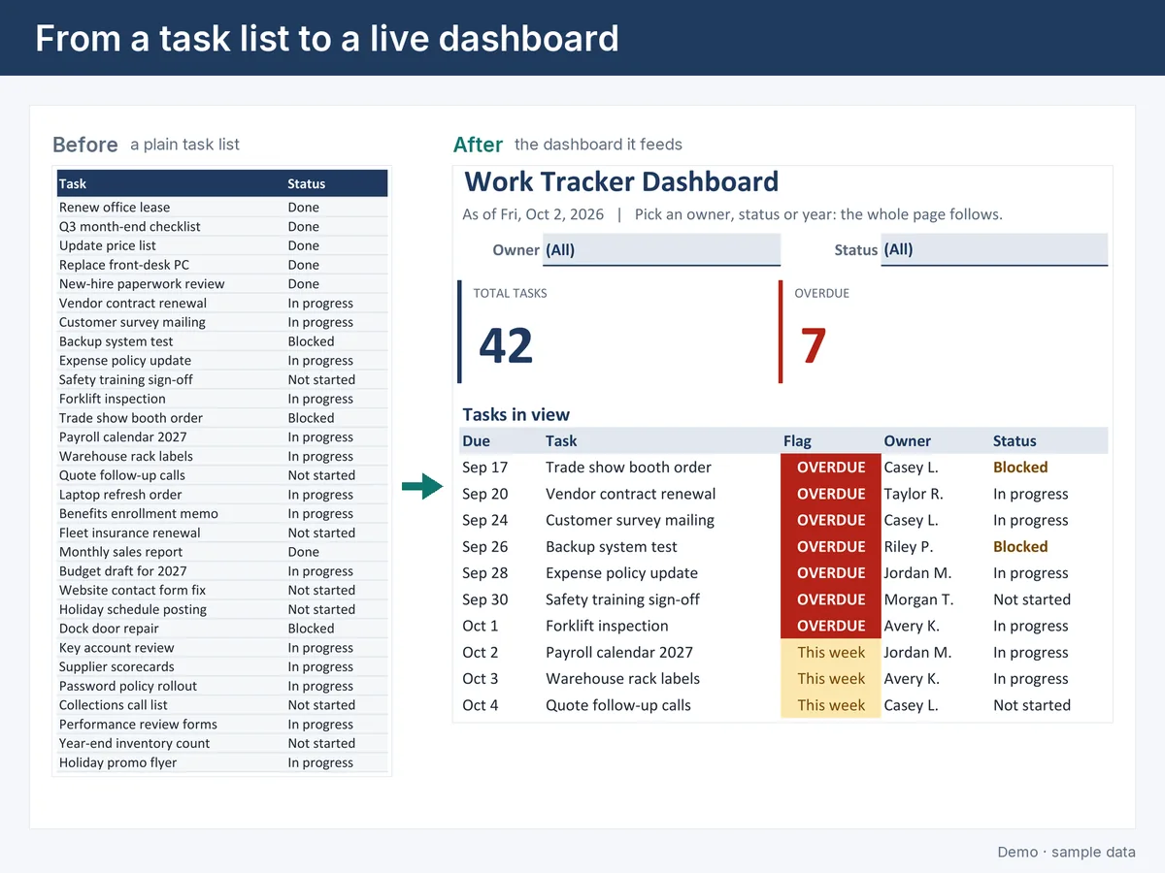The width and height of the screenshot is (1165, 873).
Task: Click the Overdue count 7
Action: click(813, 345)
